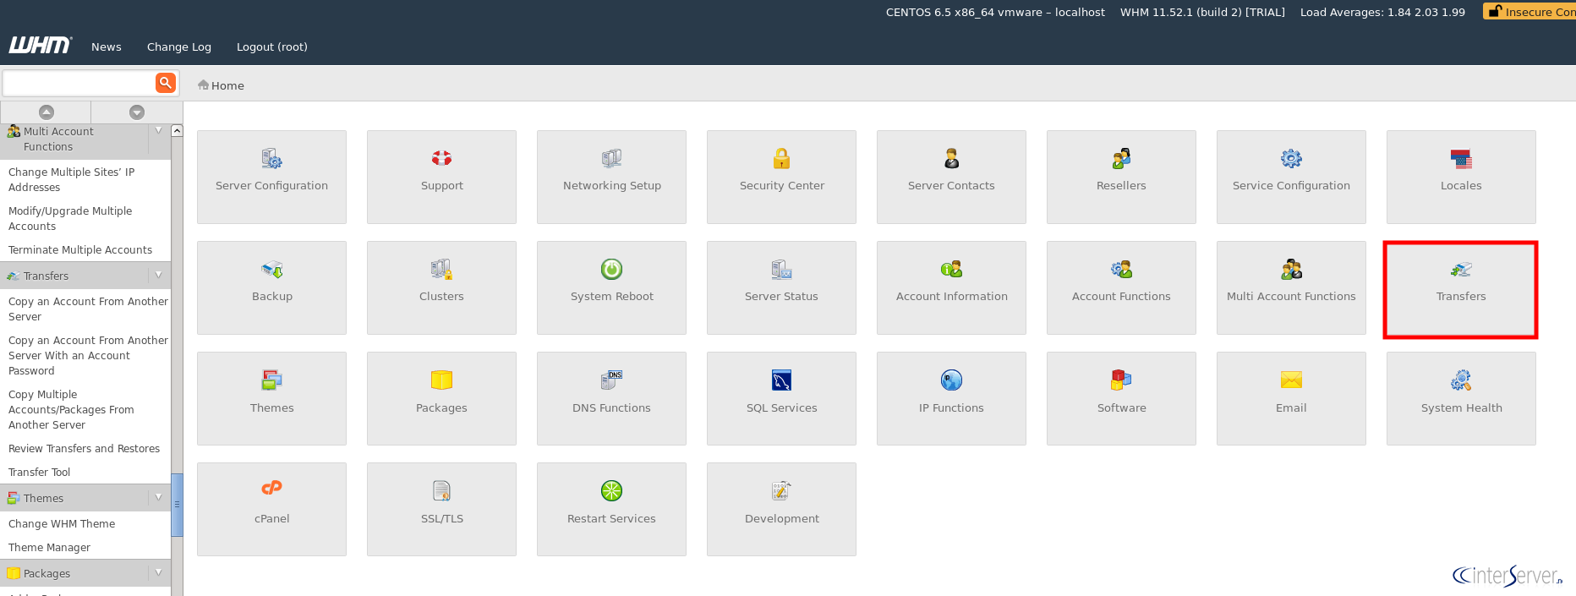Viewport: 1576px width, 596px height.
Task: Collapse the Packages sidebar section
Action: click(158, 573)
